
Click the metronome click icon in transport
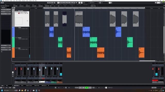point(106,88)
